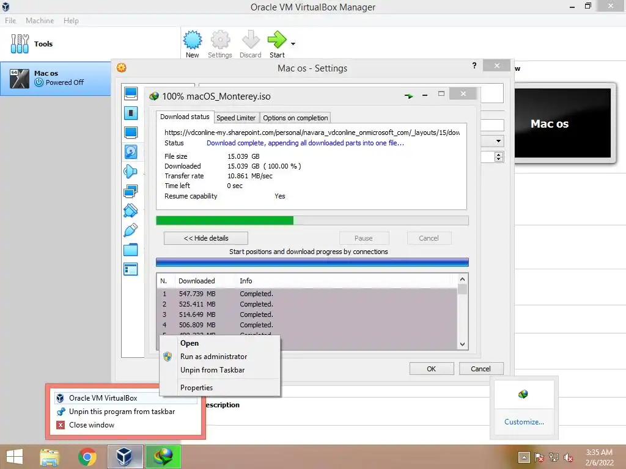Select connection row 2 with 525.411 MB
Screen dimensions: 626x469
click(307, 304)
